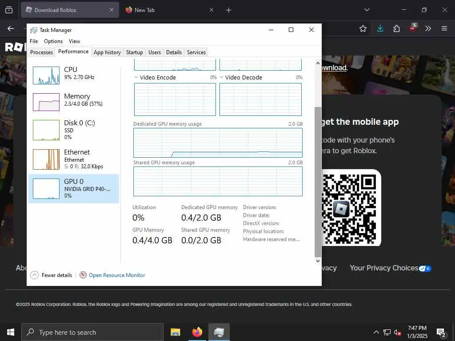Viewport: 455px width, 341px height.
Task: Bookmark this page with the star icon
Action: pos(363,28)
